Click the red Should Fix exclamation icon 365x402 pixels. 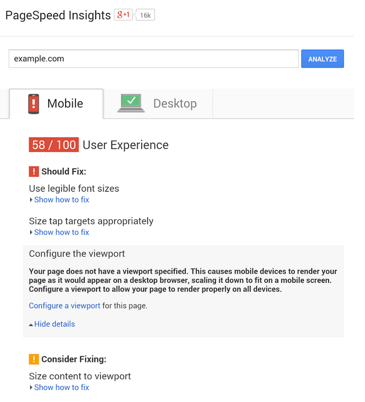[34, 172]
